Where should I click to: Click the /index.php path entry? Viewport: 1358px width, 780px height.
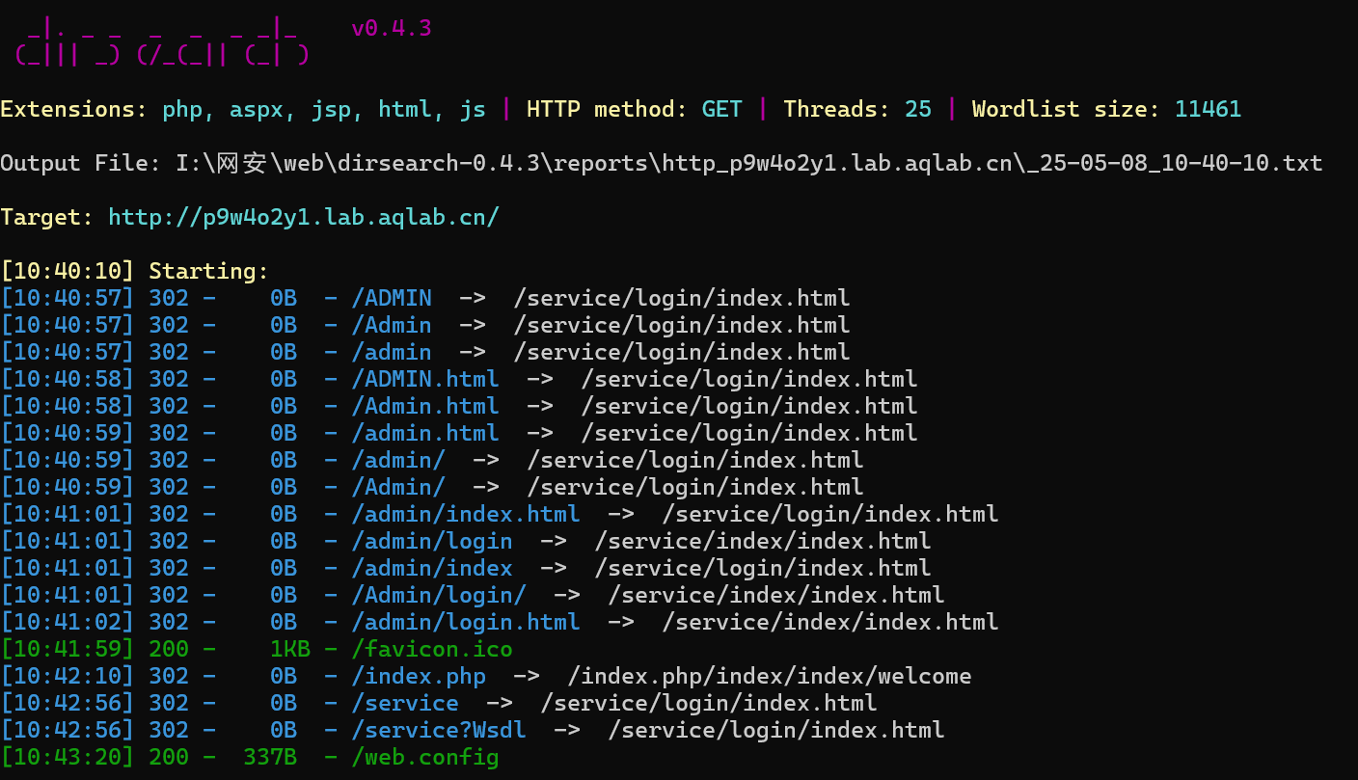pos(419,676)
